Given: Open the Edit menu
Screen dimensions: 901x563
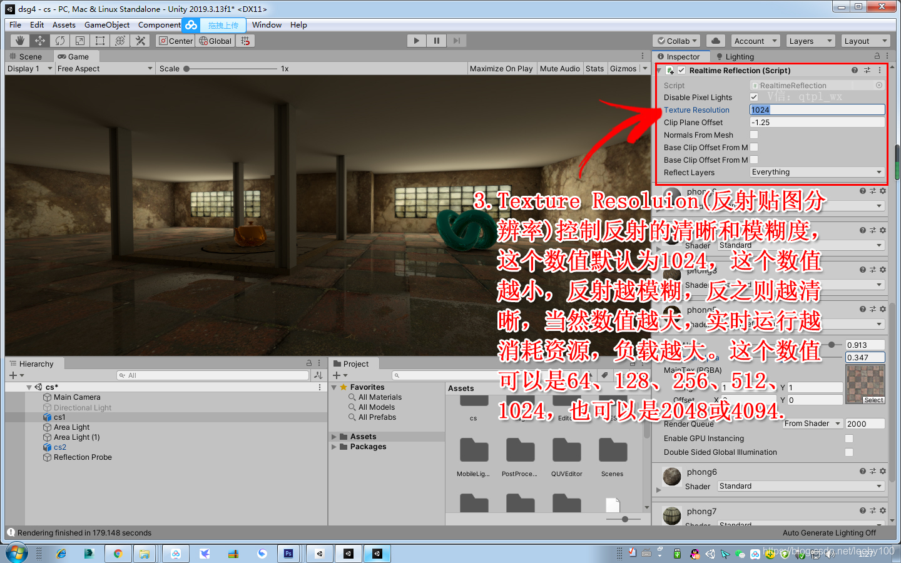Looking at the screenshot, I should tap(37, 25).
